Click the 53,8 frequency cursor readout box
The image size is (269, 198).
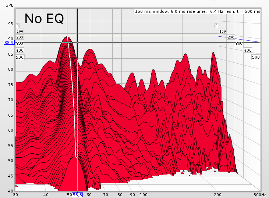tap(77, 195)
